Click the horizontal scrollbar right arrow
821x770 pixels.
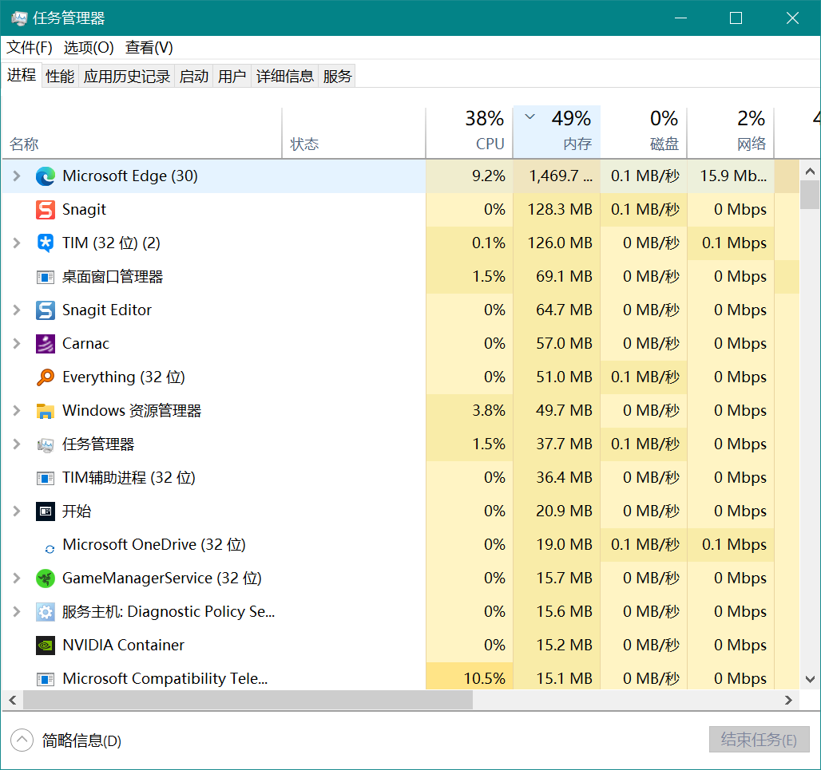(789, 701)
